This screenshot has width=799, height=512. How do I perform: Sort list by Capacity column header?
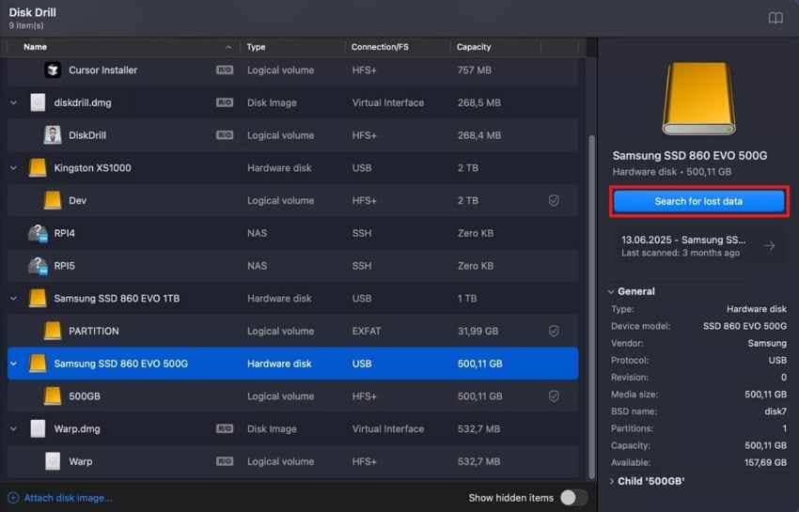pos(474,47)
